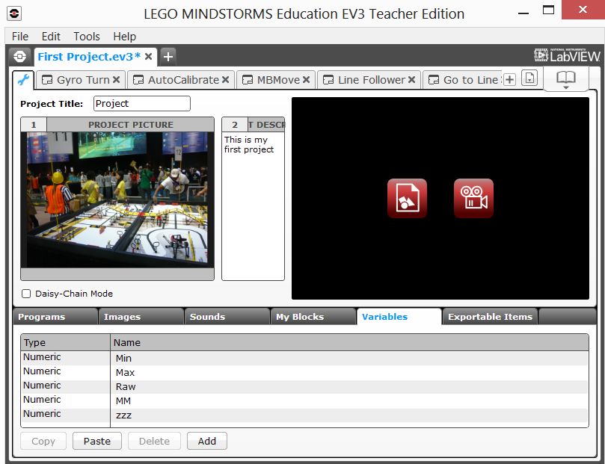
Task: Open the project properties wrench tab
Action: (x=23, y=80)
